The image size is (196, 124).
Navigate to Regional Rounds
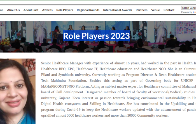point(88,10)
